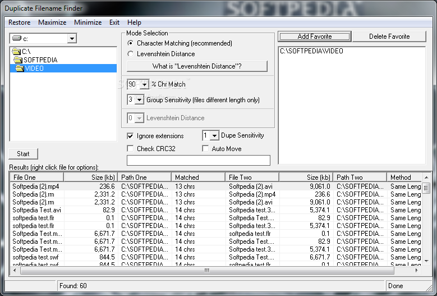Click the SOFTPEDIA folder icon in tree
437x296 pixels.
pyautogui.click(x=18, y=60)
